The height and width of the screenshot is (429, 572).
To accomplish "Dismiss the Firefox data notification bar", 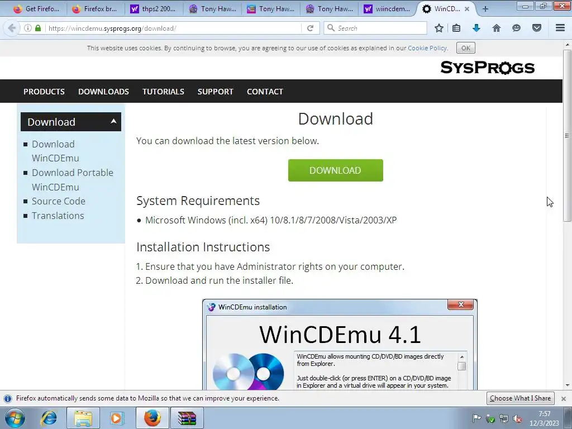I will 564,398.
